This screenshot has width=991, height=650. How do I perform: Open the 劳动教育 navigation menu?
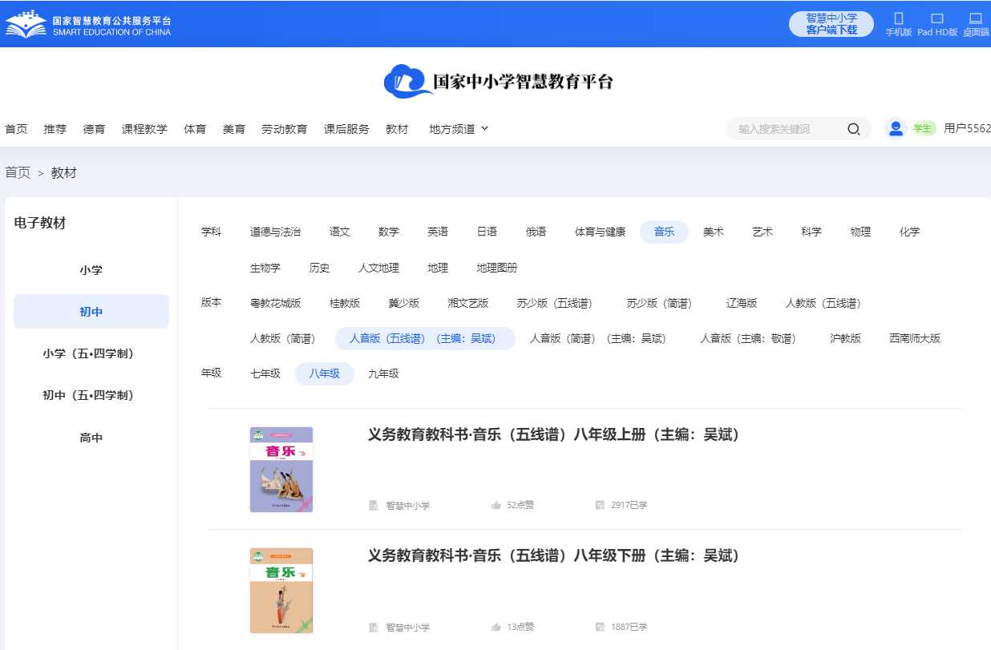pos(284,129)
